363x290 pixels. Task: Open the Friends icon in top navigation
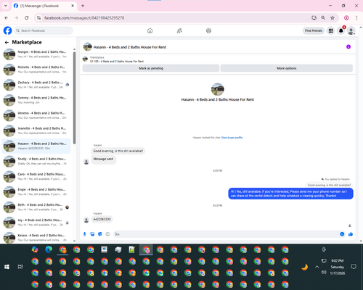(179, 30)
